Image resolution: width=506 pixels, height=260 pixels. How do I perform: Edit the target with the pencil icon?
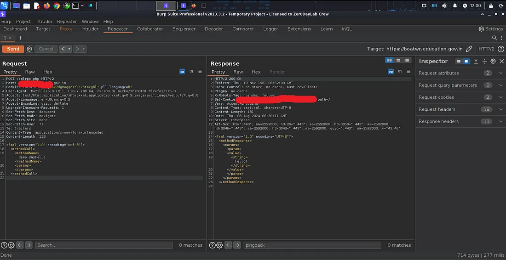pyautogui.click(x=469, y=49)
